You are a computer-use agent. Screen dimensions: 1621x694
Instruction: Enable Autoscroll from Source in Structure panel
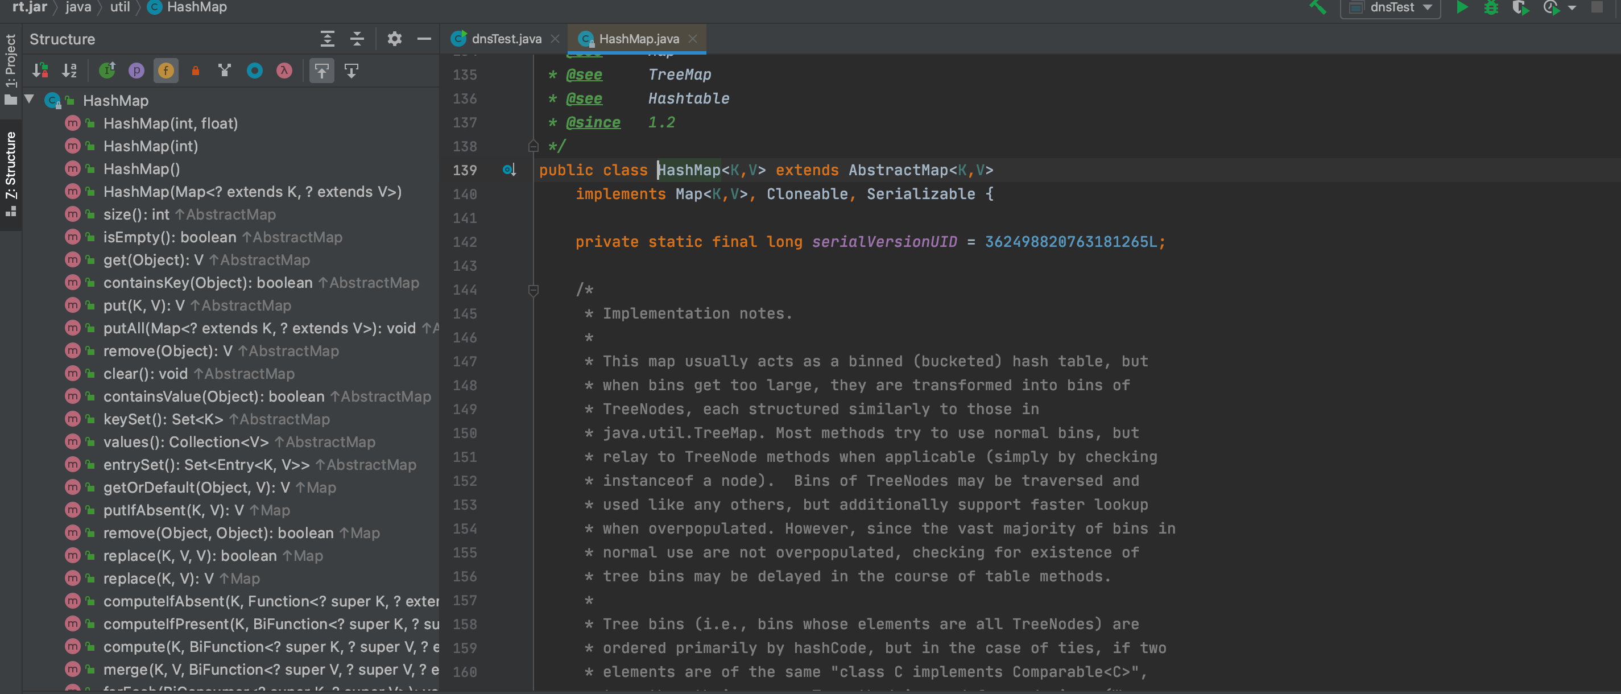(351, 71)
